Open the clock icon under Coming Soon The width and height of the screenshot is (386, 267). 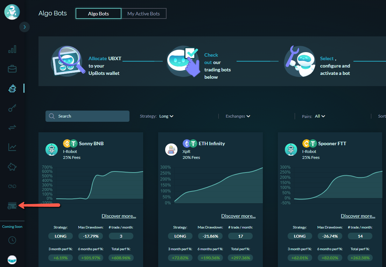(12, 240)
